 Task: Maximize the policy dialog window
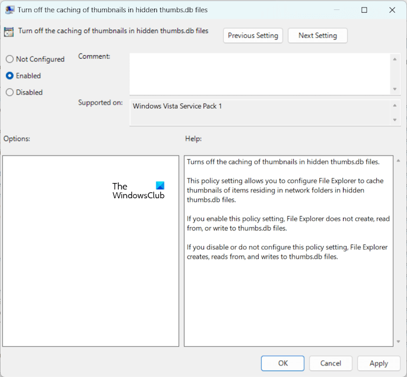[x=364, y=10]
